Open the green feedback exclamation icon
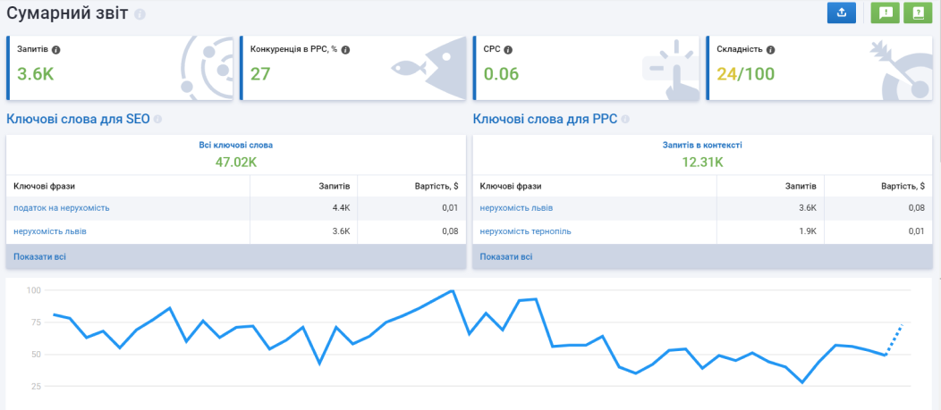The image size is (941, 410). coord(886,13)
